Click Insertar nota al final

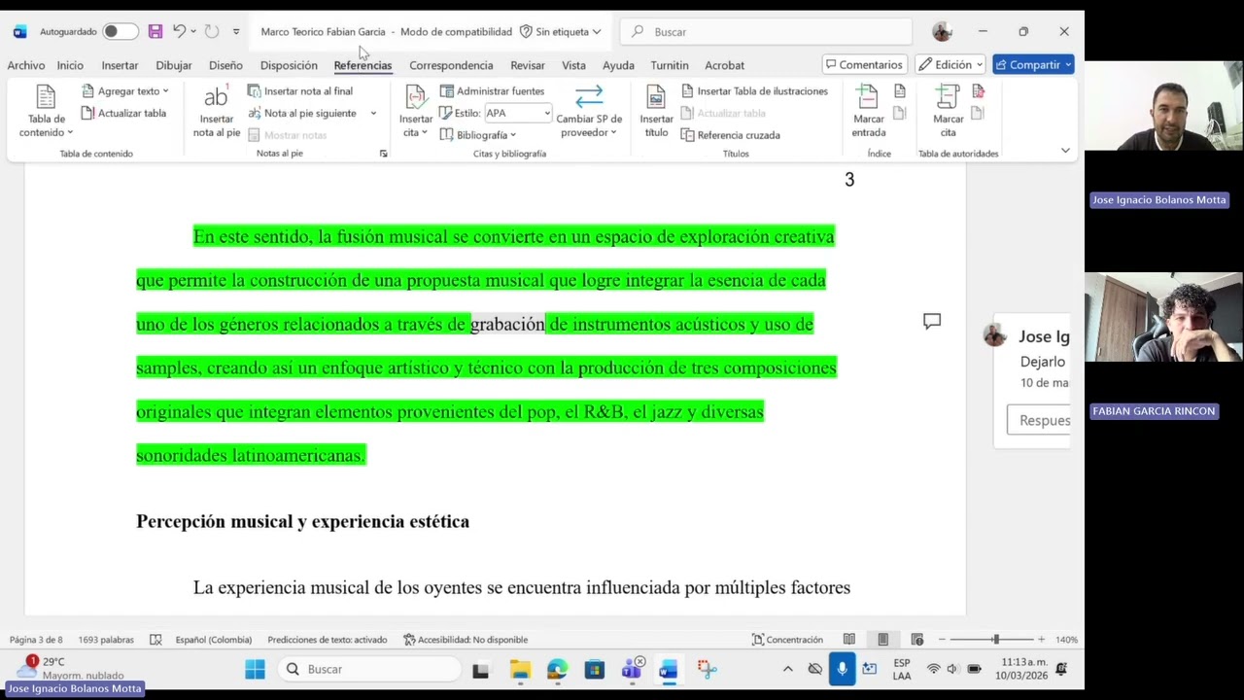coord(300,91)
